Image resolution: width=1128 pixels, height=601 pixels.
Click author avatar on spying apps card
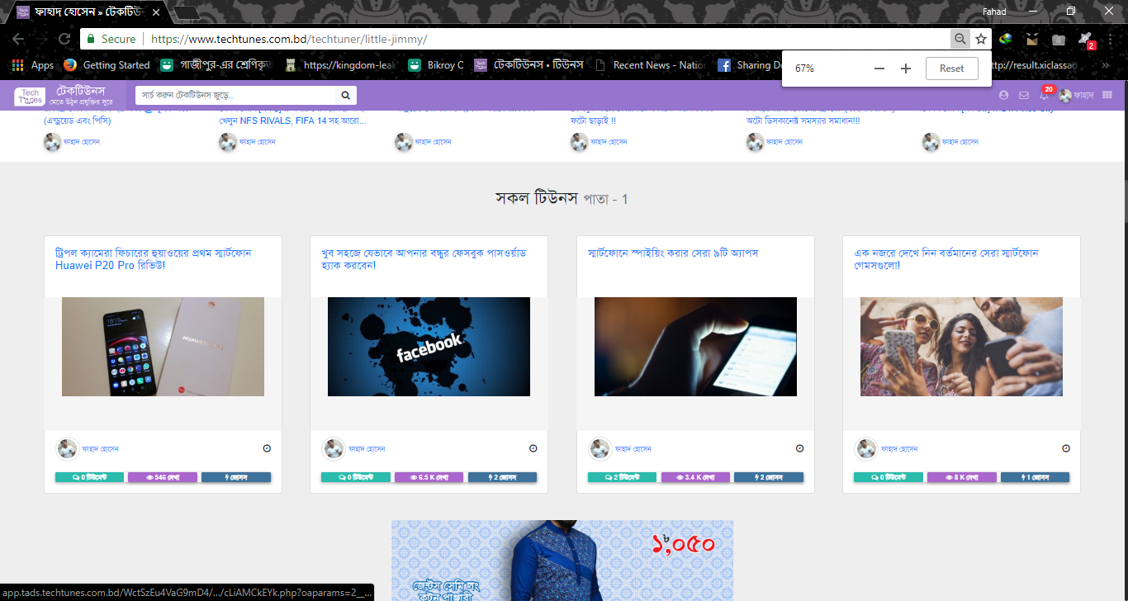599,448
